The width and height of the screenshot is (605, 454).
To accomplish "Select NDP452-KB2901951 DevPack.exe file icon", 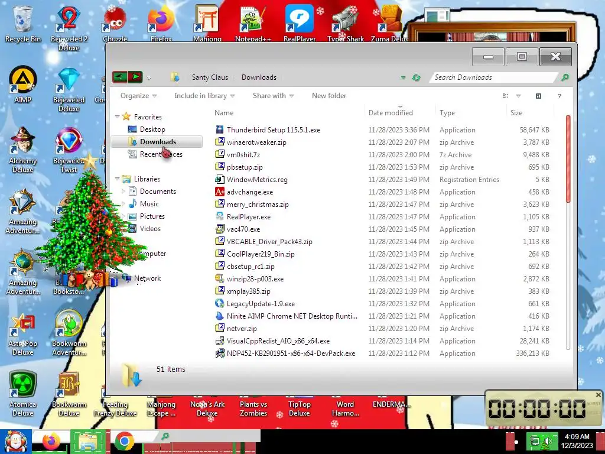I will click(220, 354).
